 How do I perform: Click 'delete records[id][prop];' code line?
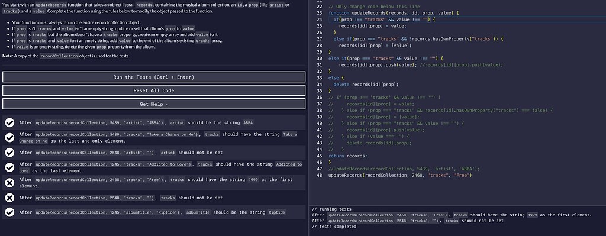pos(366,84)
